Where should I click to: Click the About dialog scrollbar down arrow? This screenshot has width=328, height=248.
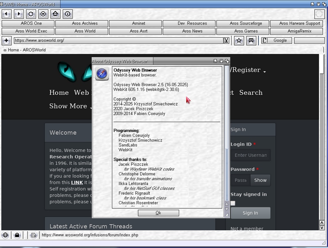[x=227, y=209]
